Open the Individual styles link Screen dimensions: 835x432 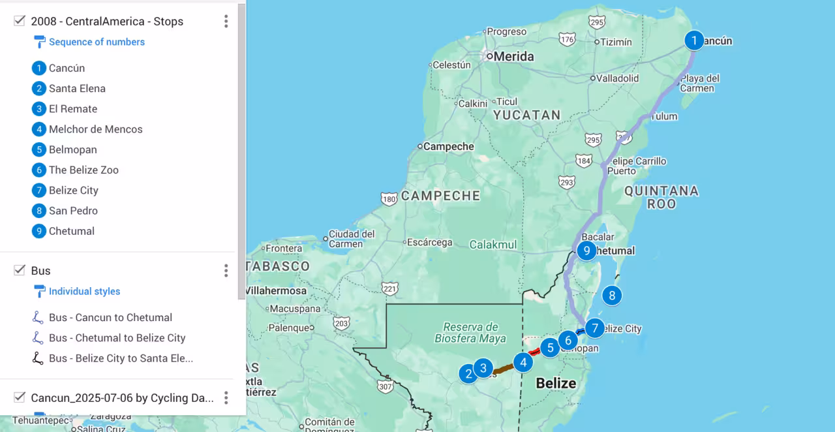84,292
